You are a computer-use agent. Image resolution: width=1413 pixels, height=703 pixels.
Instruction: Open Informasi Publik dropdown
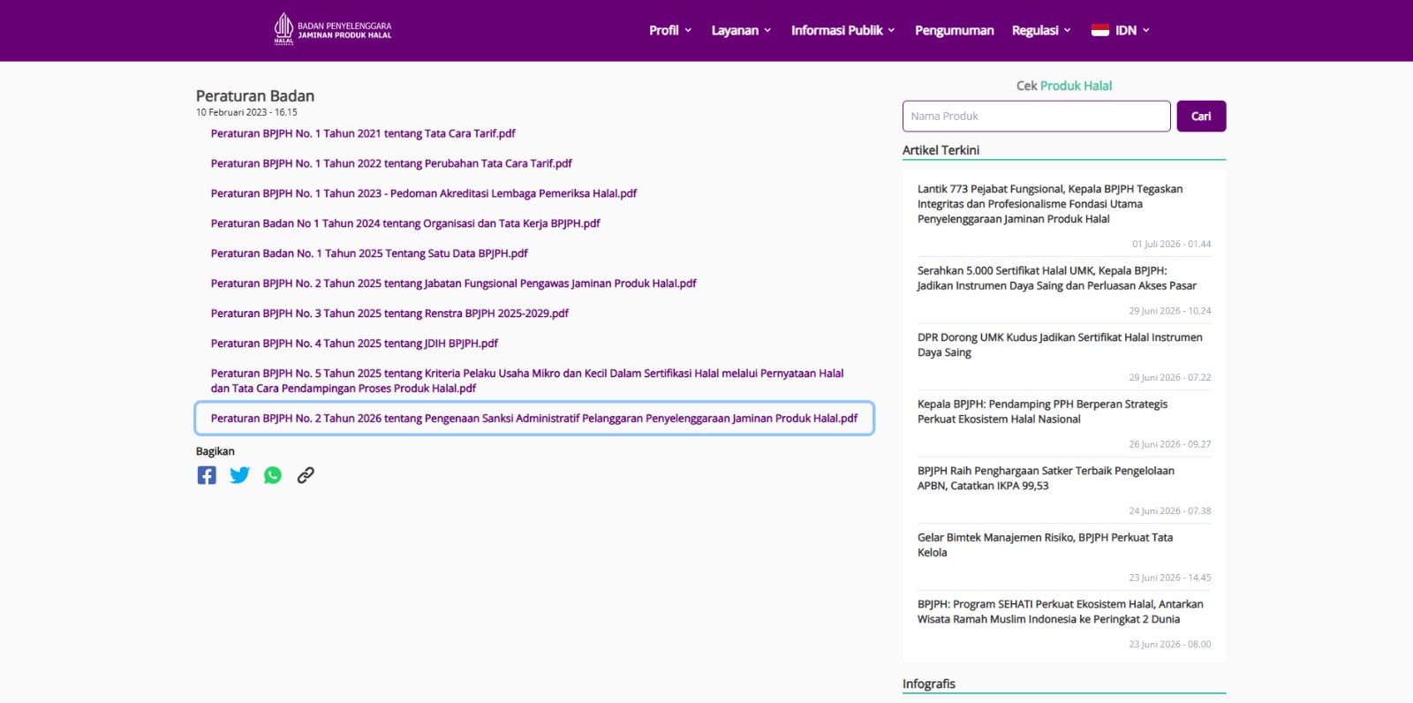pyautogui.click(x=843, y=30)
